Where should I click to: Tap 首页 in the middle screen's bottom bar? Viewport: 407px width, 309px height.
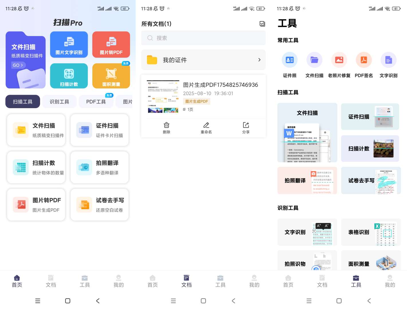(x=153, y=281)
